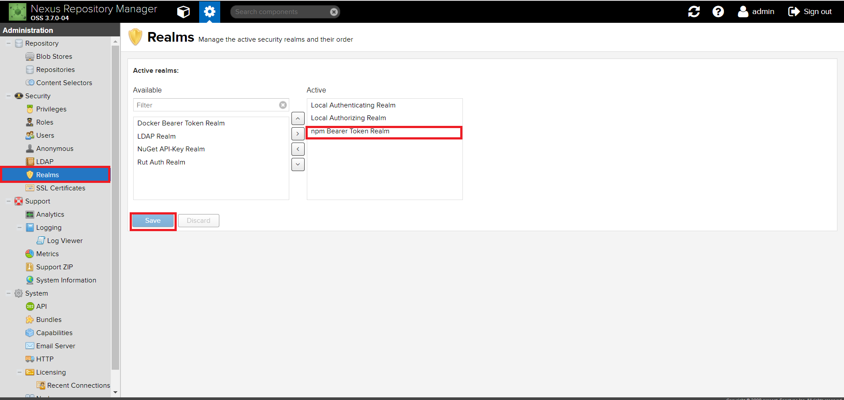Open Email Server settings
The width and height of the screenshot is (844, 400).
[x=55, y=346]
